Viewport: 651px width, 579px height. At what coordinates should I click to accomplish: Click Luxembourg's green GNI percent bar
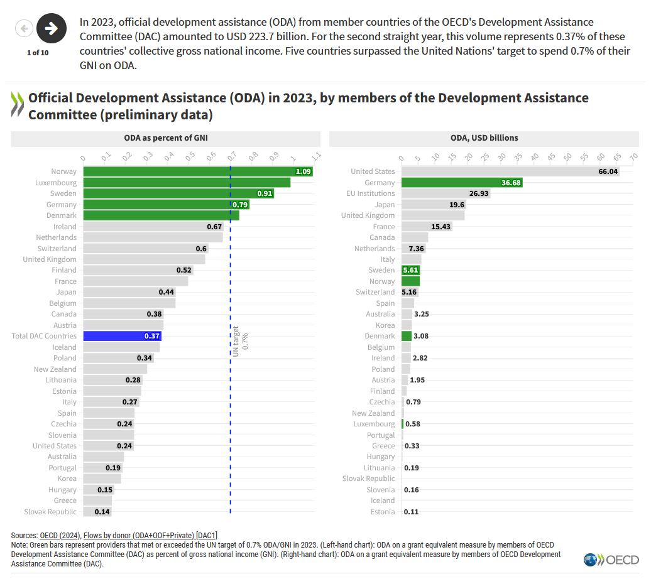coord(187,183)
